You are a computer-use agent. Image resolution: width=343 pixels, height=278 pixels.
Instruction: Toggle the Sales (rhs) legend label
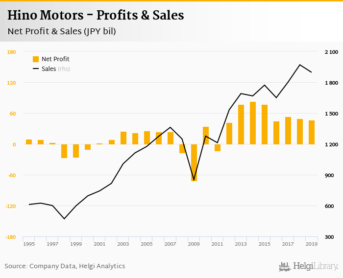[x=56, y=69]
